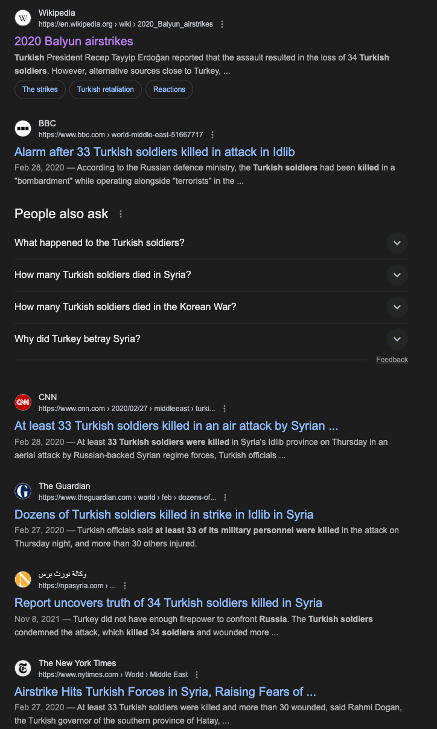
Task: Expand "What happened to the Turkish soldiers?"
Action: pyautogui.click(x=397, y=243)
